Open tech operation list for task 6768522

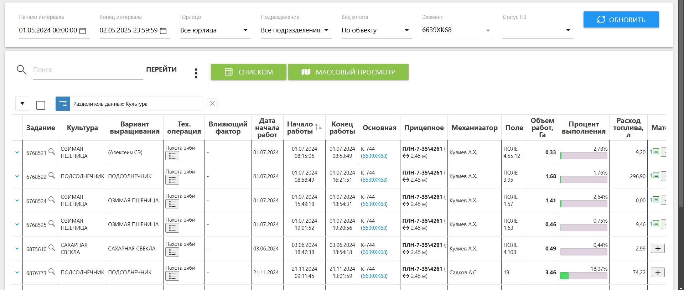172,180
